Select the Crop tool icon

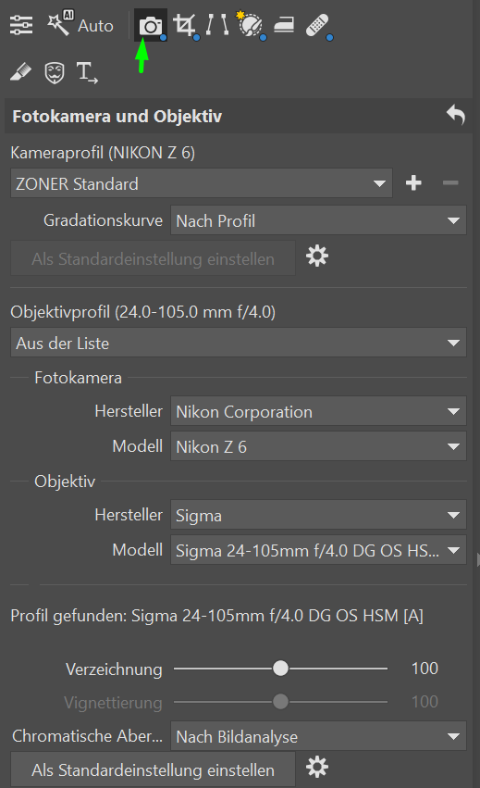185,25
